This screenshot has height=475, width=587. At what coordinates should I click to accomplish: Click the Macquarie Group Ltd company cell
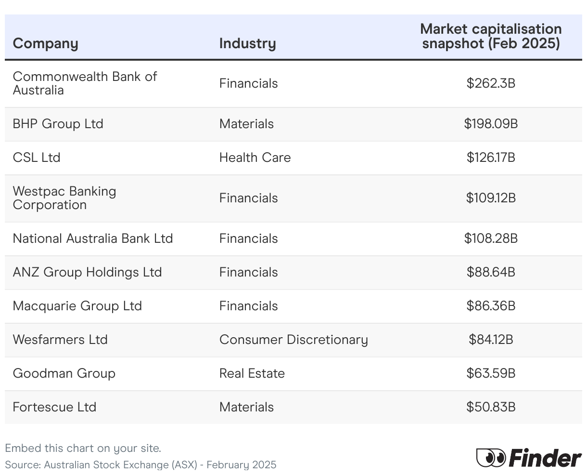click(x=77, y=306)
